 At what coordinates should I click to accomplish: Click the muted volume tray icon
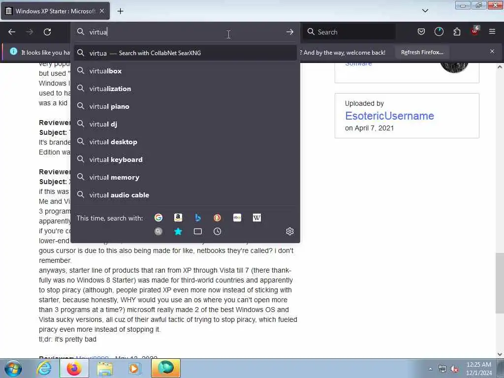454,369
